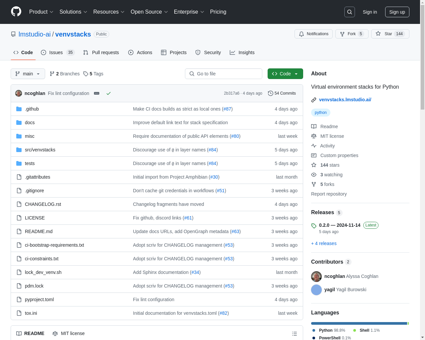The height and width of the screenshot is (340, 425).
Task: Click the file icon for pdm.lock
Action: [x=19, y=286]
